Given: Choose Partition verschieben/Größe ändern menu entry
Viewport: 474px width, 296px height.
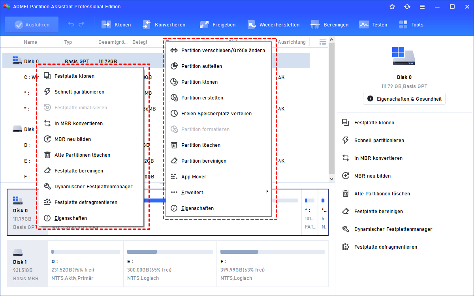Looking at the screenshot, I should pyautogui.click(x=218, y=50).
